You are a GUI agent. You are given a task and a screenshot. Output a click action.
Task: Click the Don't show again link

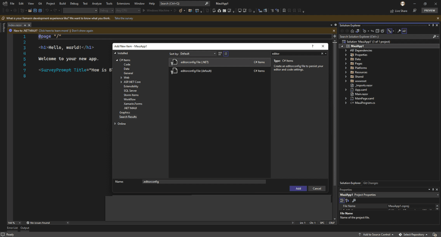coord(82,31)
